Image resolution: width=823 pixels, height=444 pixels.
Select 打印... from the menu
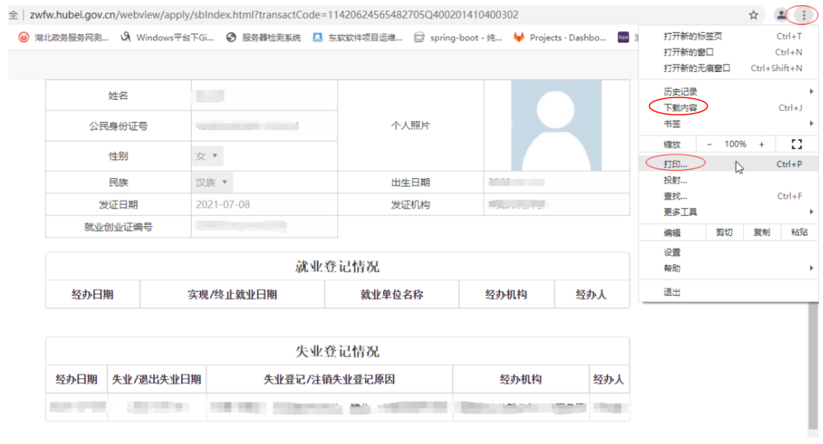(675, 164)
